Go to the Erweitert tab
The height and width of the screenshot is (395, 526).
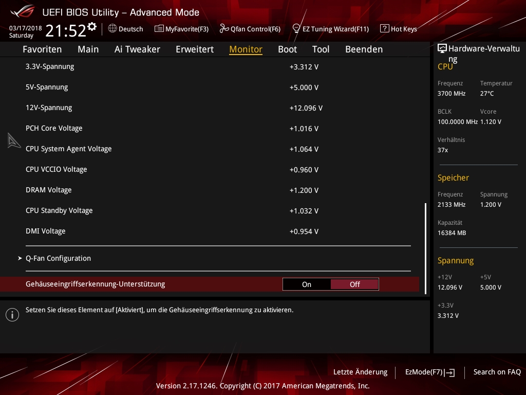click(x=195, y=49)
